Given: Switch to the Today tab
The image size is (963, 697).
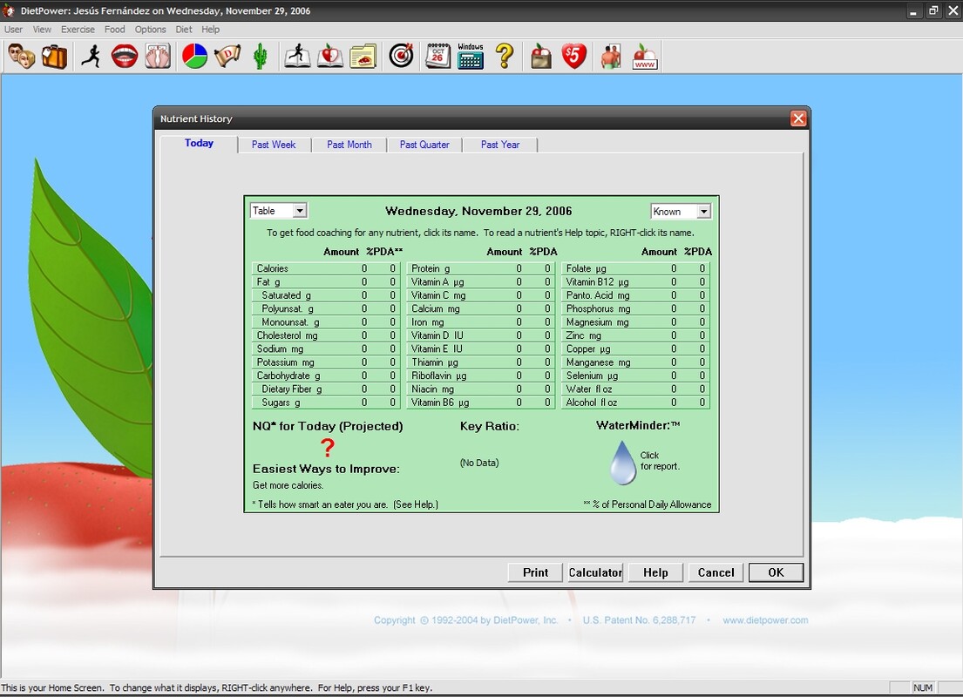Looking at the screenshot, I should 199,143.
